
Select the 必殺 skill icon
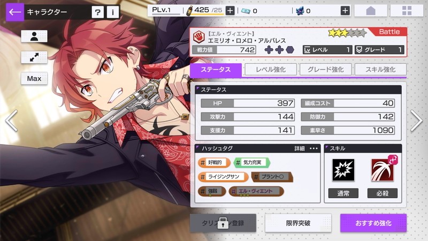(383, 170)
